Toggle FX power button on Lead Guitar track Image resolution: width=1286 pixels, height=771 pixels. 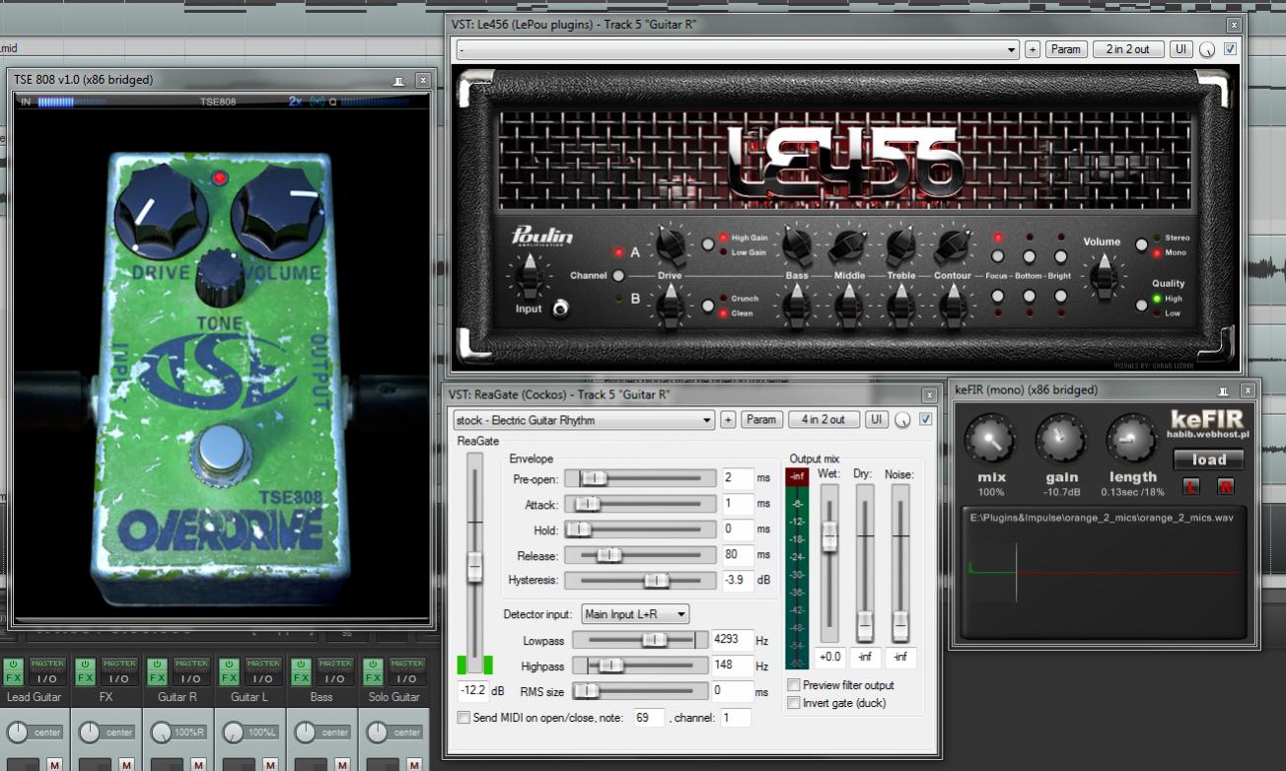(13, 665)
